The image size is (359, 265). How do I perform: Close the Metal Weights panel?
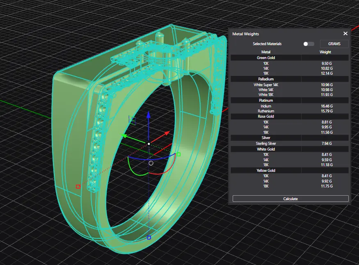(x=345, y=34)
